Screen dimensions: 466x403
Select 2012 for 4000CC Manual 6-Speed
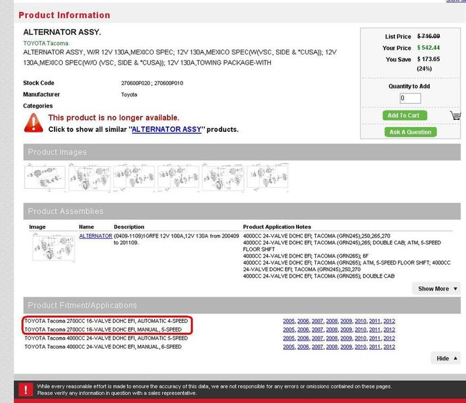coord(389,347)
